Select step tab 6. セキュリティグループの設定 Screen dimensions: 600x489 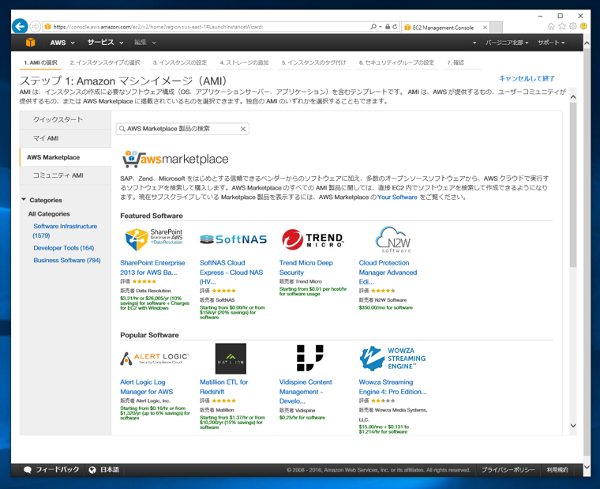(x=396, y=62)
